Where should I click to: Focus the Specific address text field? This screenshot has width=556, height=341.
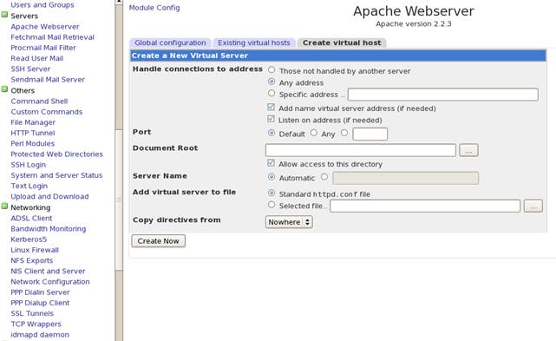(443, 95)
